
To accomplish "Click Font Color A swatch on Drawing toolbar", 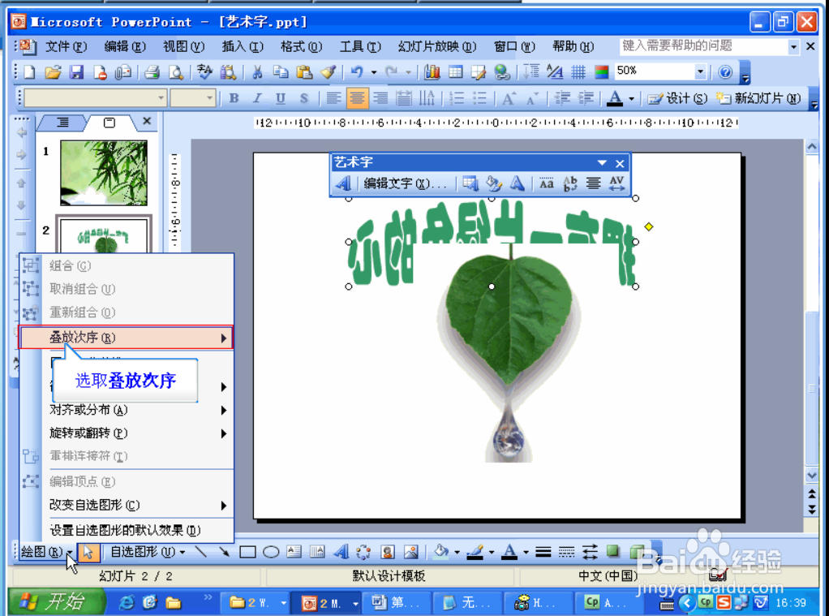I will (x=509, y=552).
